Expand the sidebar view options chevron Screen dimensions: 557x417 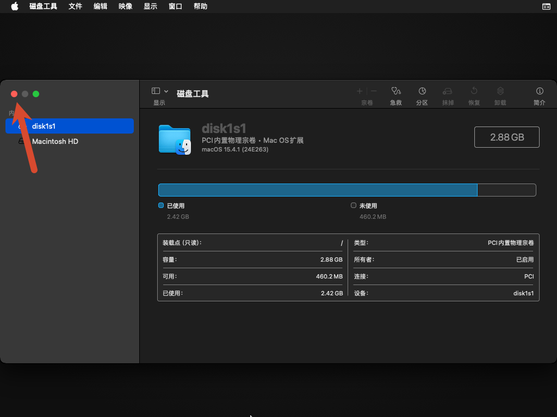tap(166, 91)
